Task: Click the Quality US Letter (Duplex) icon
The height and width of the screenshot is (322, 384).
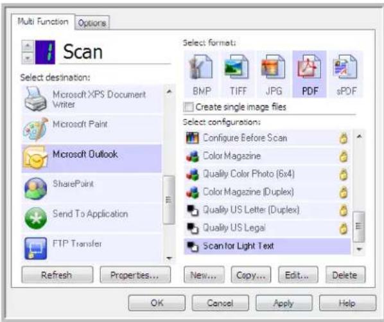Action: pos(193,210)
